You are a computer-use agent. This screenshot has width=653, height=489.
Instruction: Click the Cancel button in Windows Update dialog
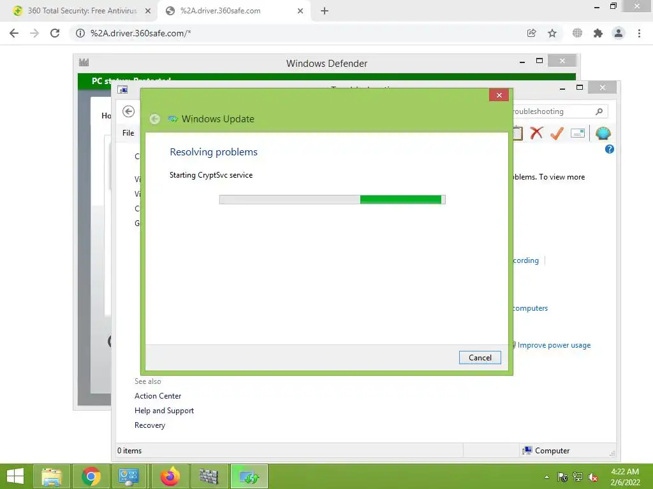(480, 358)
